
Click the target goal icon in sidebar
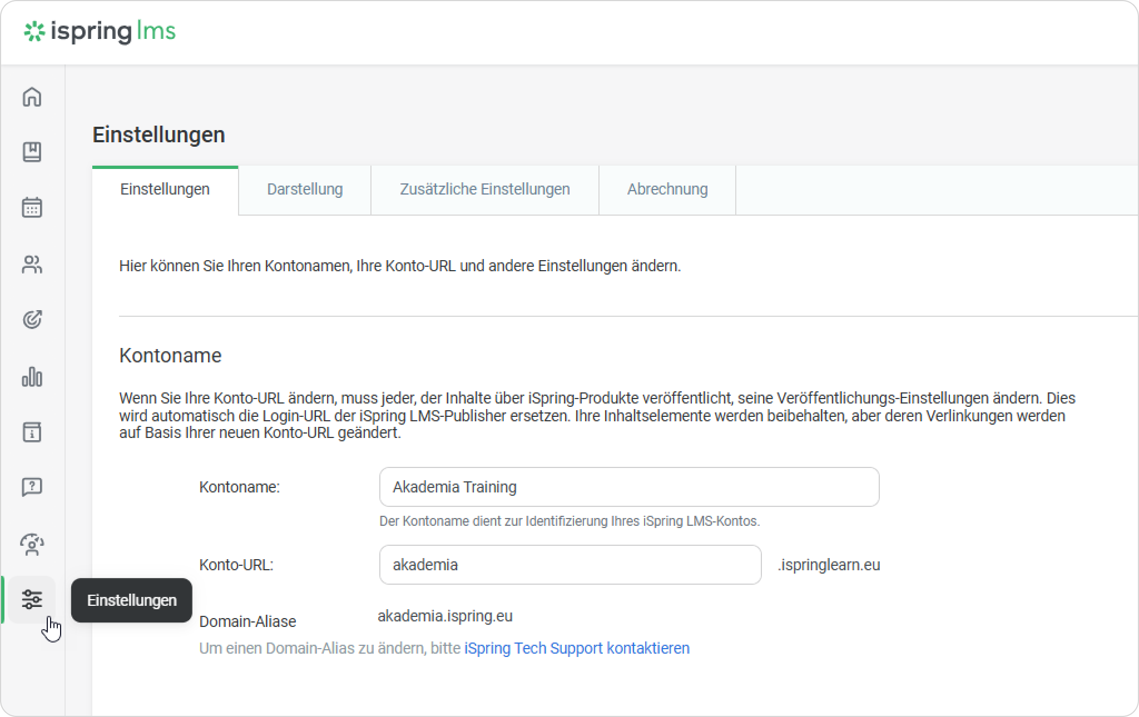point(32,320)
